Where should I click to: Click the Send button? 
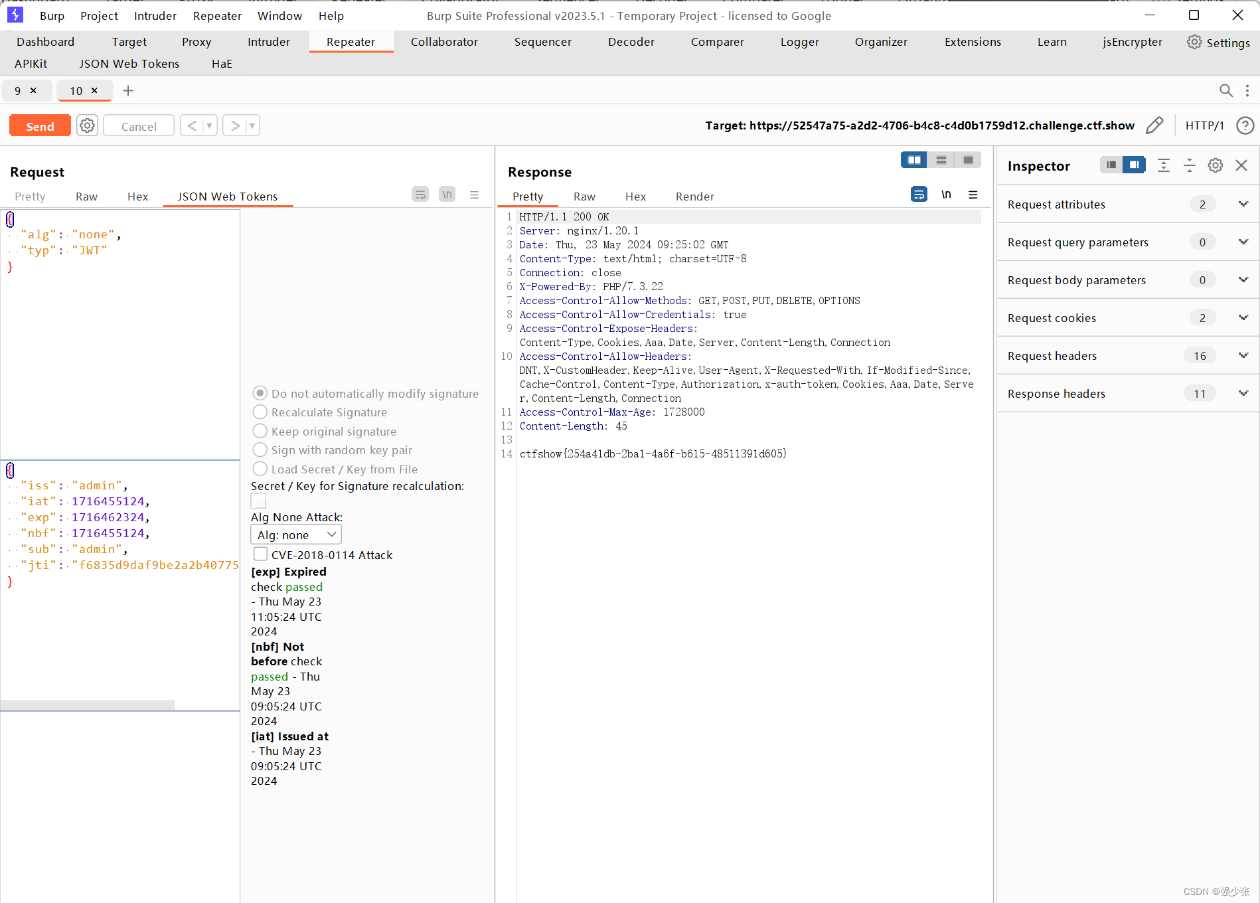pos(40,125)
